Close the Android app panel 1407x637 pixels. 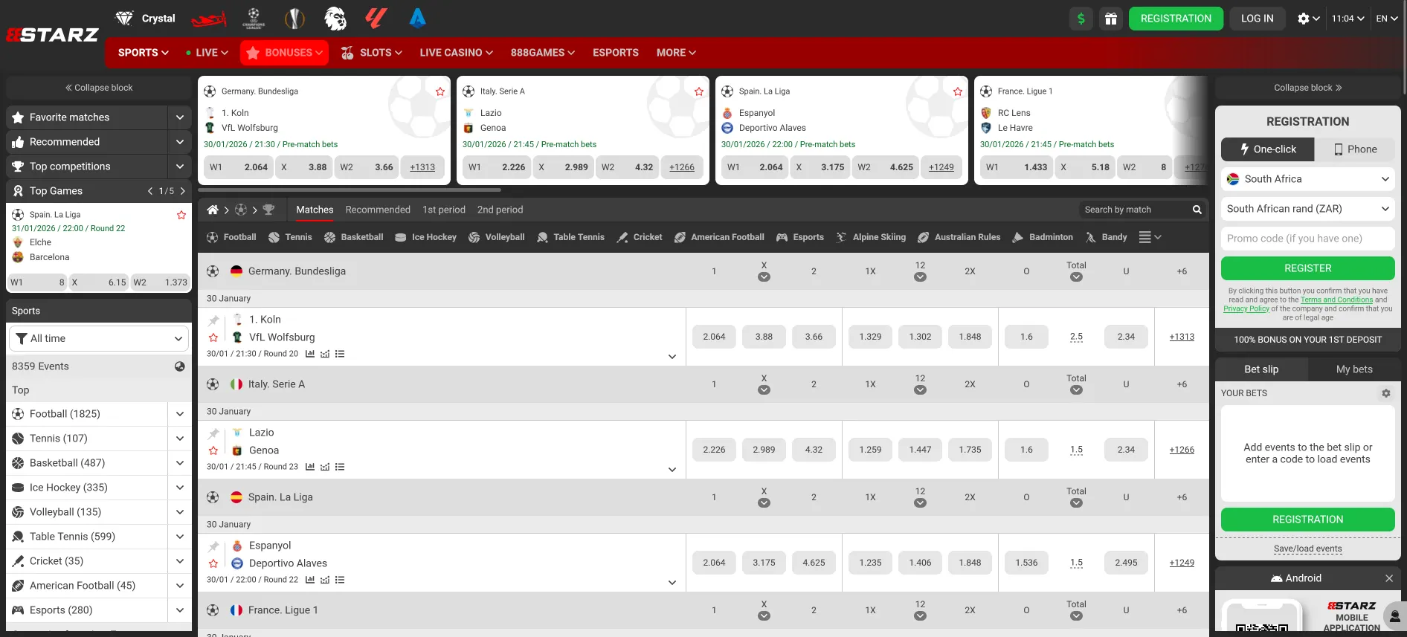(x=1389, y=578)
